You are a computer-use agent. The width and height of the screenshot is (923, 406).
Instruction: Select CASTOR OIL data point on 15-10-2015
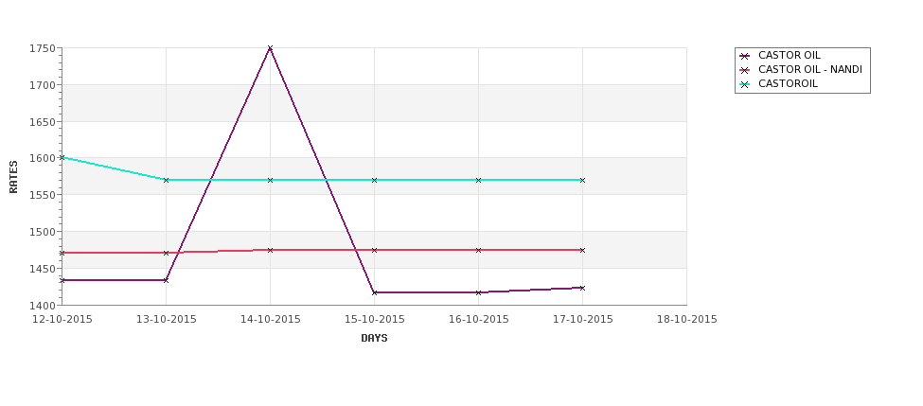[x=374, y=292]
